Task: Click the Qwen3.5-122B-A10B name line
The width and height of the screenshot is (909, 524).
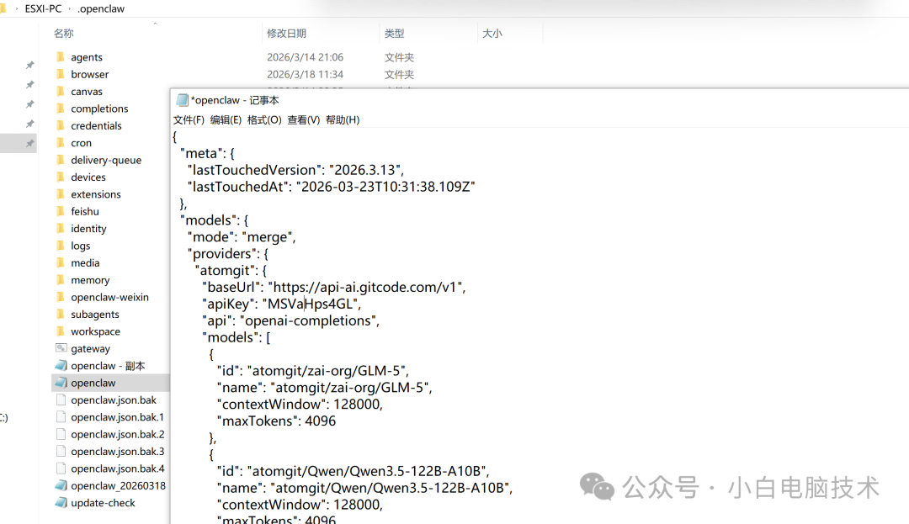Action: point(364,488)
